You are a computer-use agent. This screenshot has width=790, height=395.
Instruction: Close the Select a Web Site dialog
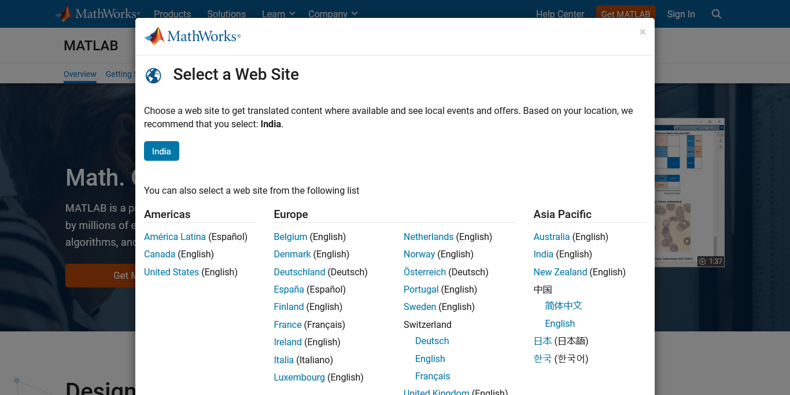pos(643,32)
